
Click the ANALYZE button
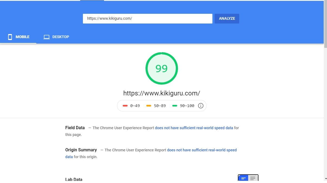point(227,19)
